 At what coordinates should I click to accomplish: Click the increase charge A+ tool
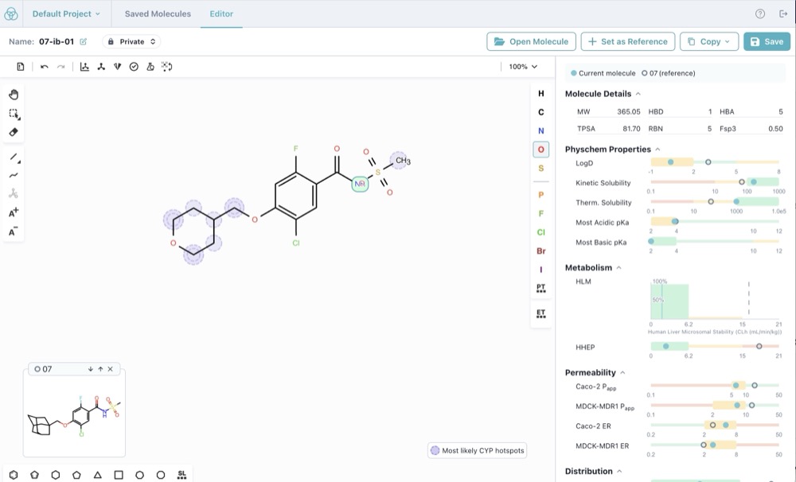[x=14, y=212]
